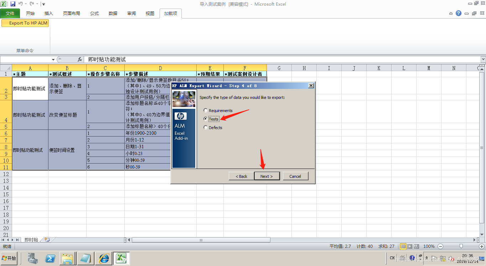This screenshot has width=486, height=266.
Task: Show hidden tray icons arrow
Action: 427,258
